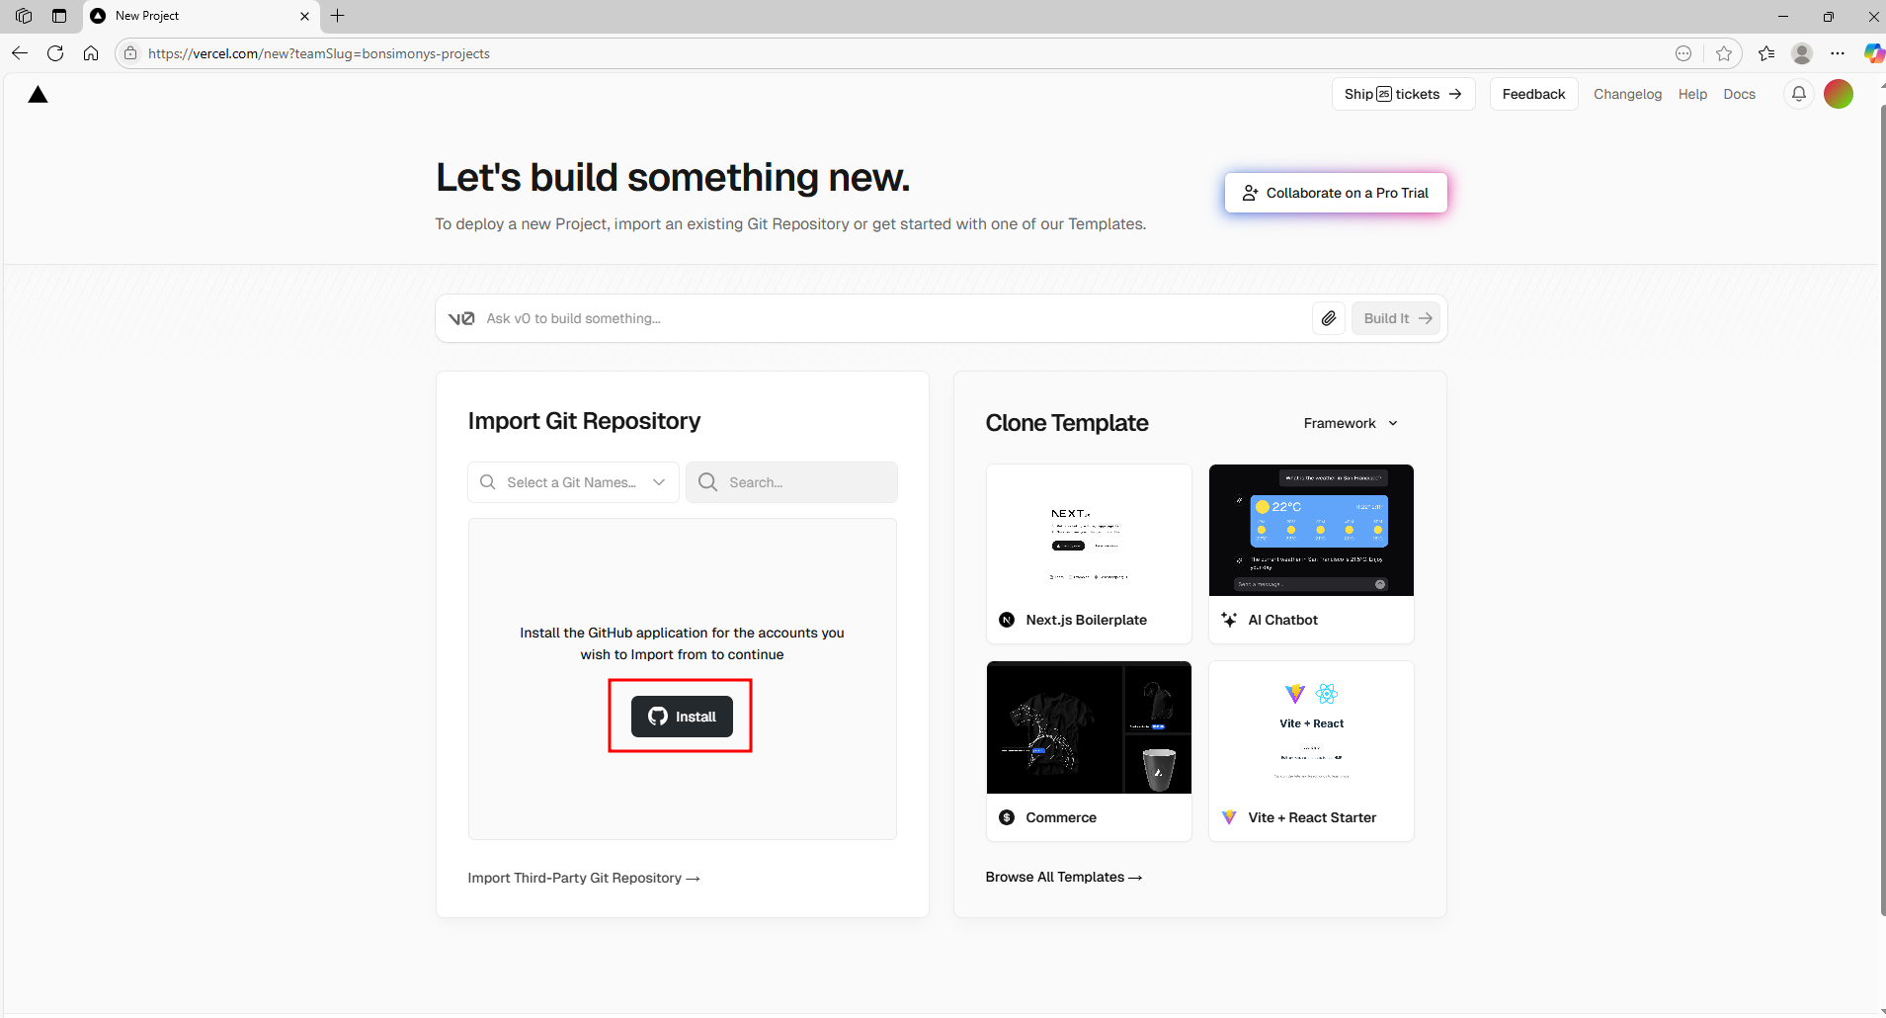View site information lock icon
Viewport: 1886px width, 1018px height.
[x=130, y=53]
